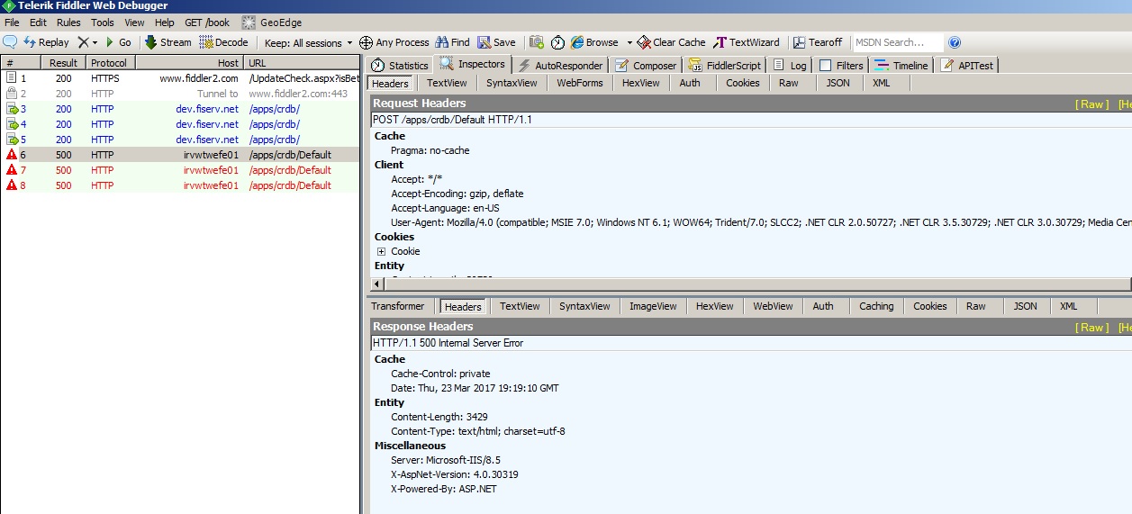Clear Cache via toolbar button
This screenshot has height=514, width=1132.
pyautogui.click(x=671, y=42)
